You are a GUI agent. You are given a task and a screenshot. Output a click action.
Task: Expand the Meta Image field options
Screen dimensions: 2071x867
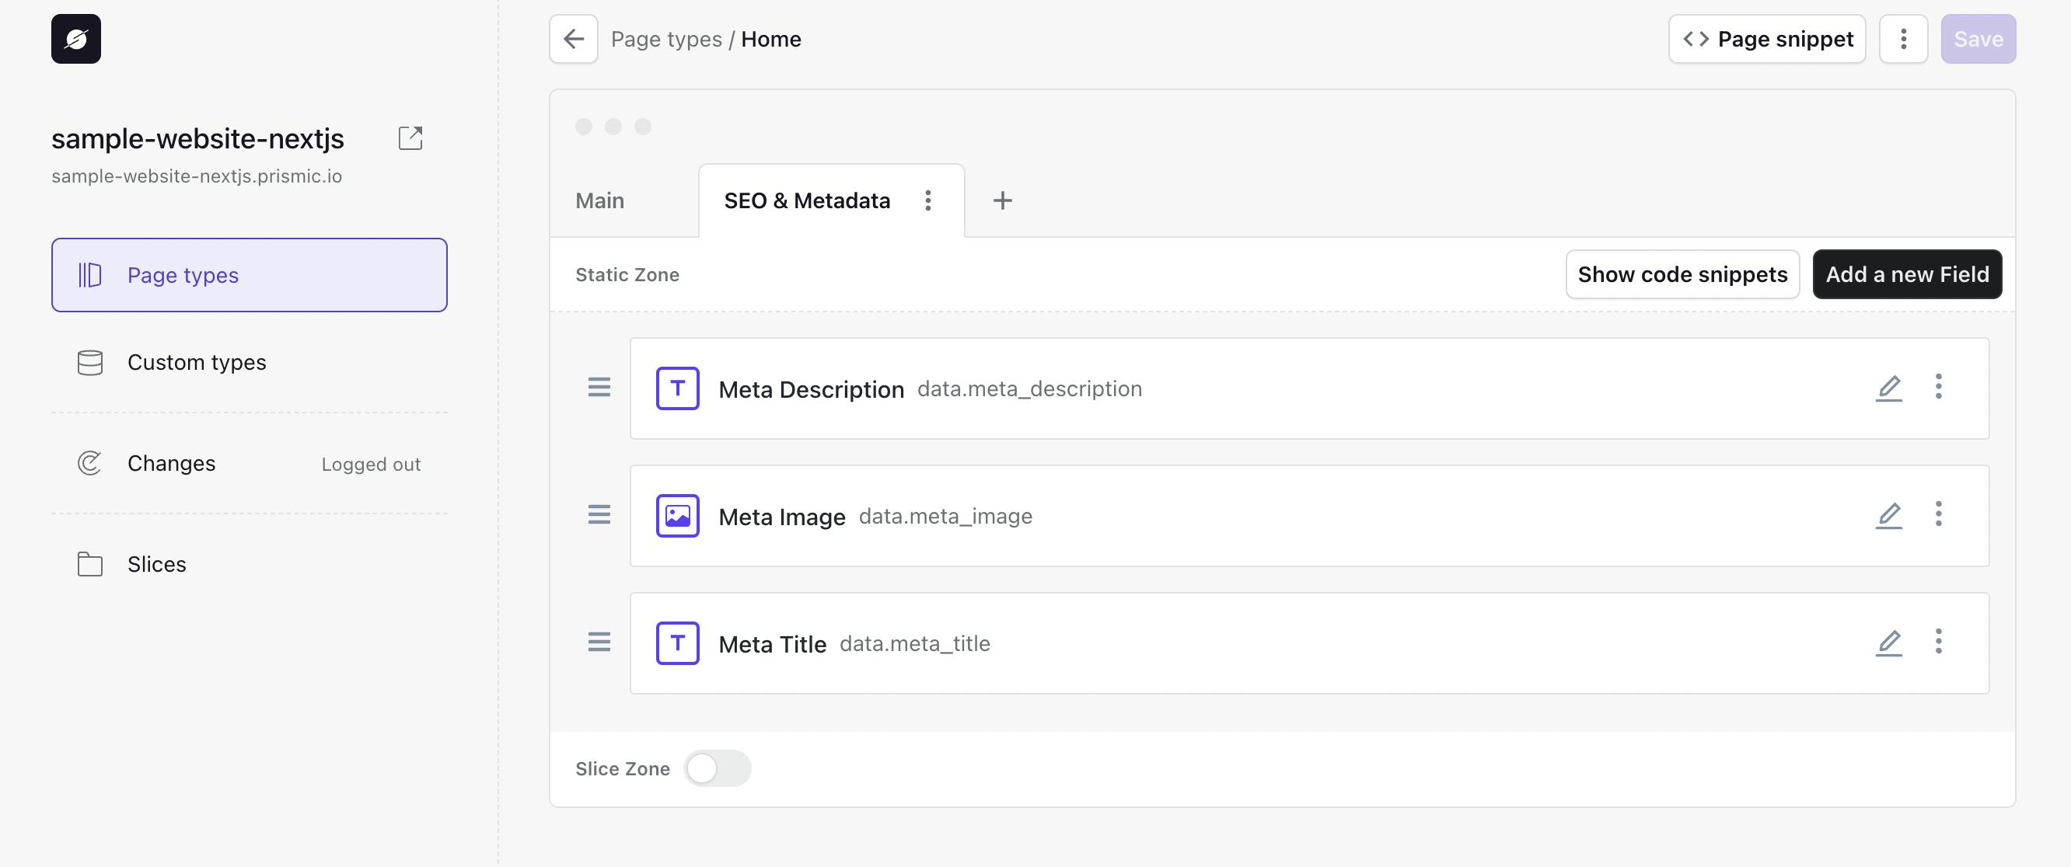pyautogui.click(x=1939, y=514)
